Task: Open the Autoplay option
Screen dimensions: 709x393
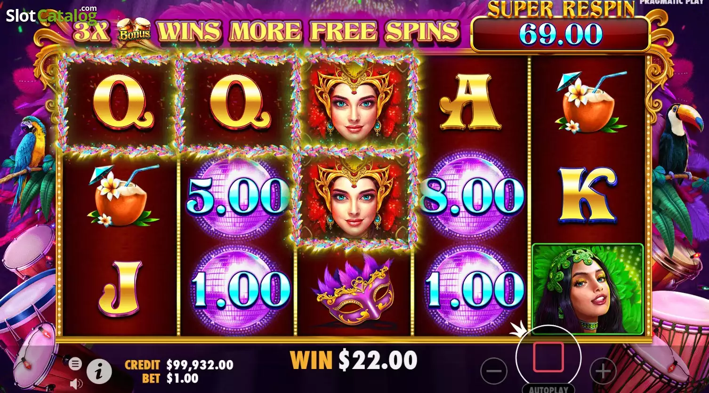Action: [548, 389]
